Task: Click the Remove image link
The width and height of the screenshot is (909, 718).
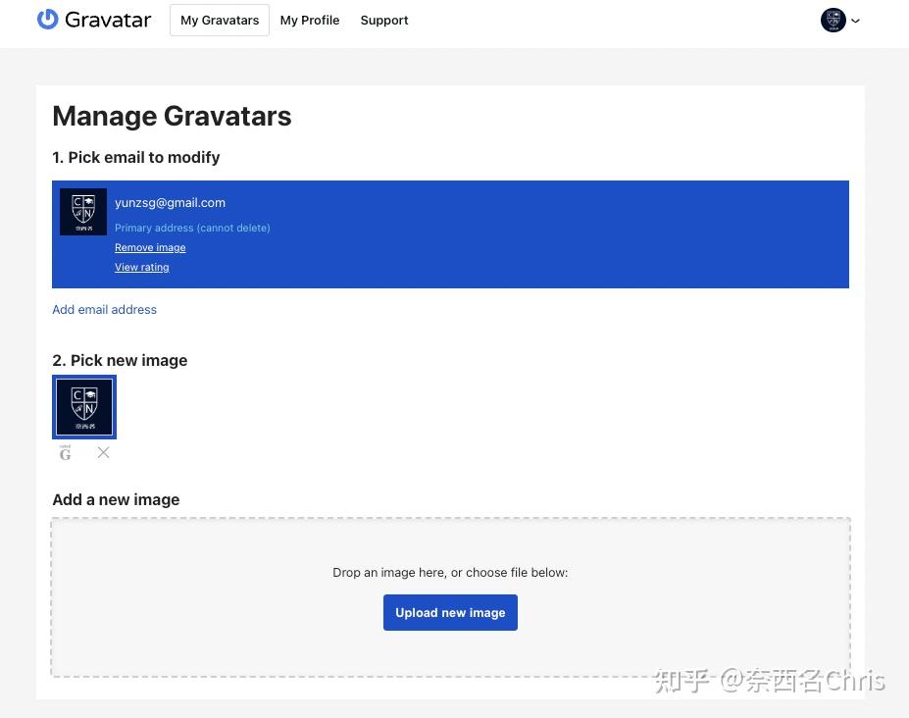Action: point(149,247)
